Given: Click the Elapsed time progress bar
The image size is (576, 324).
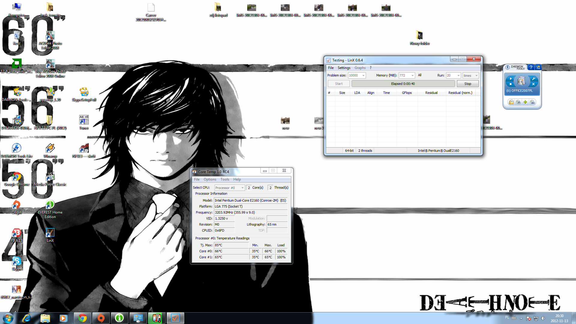Looking at the screenshot, I should click(403, 84).
